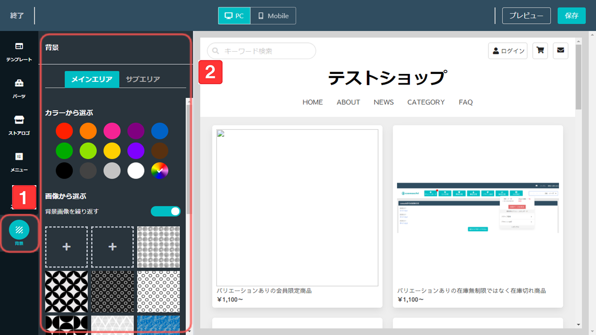Click the 保存 button
The height and width of the screenshot is (335, 596).
[571, 16]
